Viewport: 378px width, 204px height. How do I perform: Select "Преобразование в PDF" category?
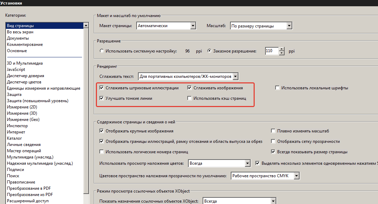[x=29, y=189]
